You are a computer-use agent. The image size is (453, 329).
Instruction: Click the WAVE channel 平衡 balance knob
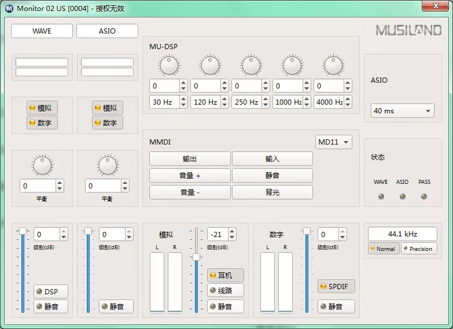pos(42,165)
